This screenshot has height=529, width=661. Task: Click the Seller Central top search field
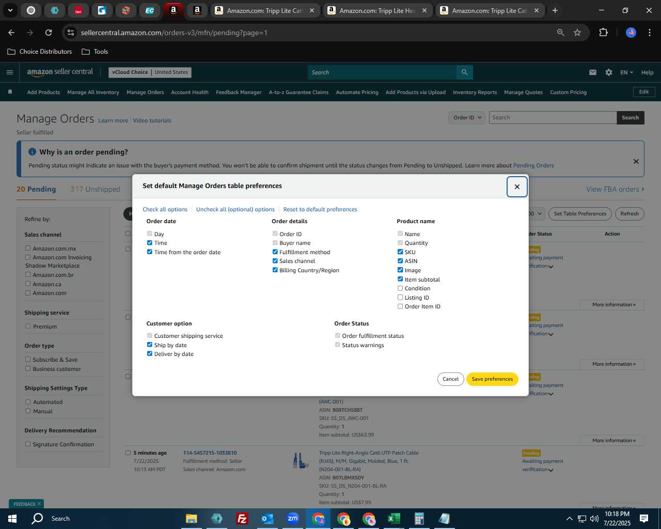click(x=382, y=72)
